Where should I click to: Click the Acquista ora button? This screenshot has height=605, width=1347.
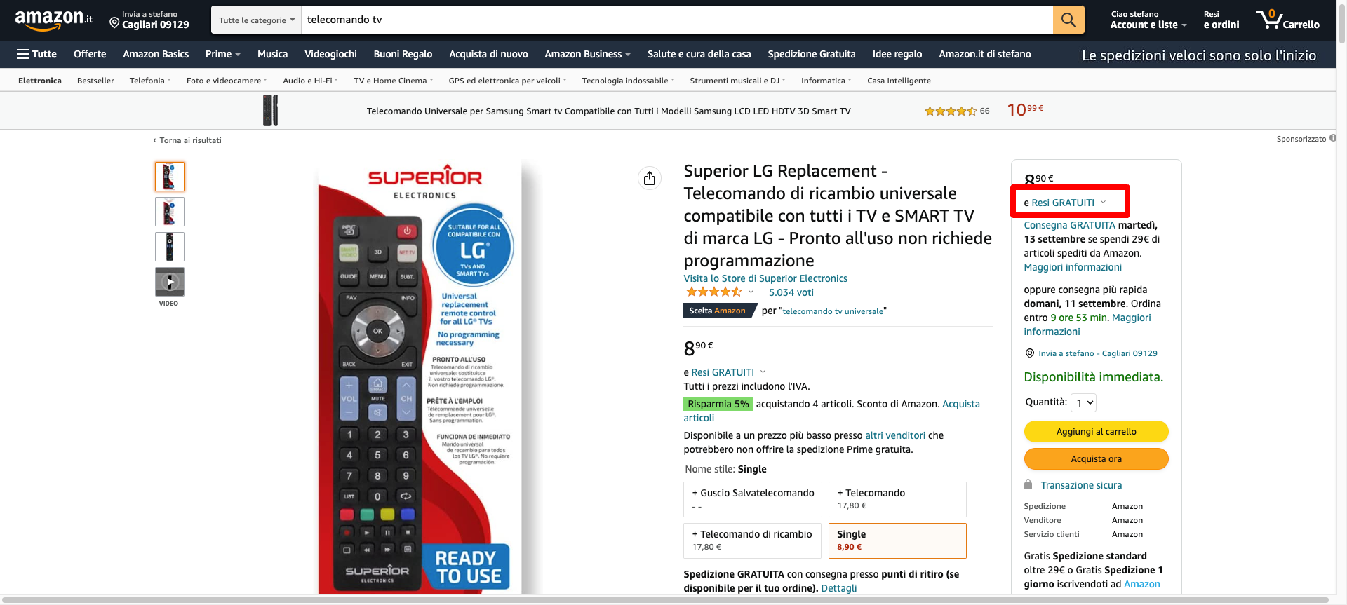[x=1097, y=458]
